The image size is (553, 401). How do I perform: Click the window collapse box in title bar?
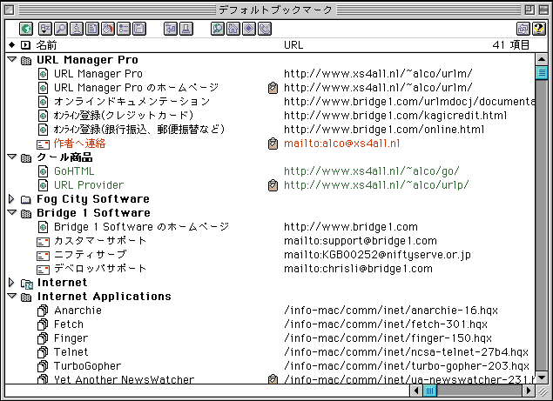[x=543, y=10]
